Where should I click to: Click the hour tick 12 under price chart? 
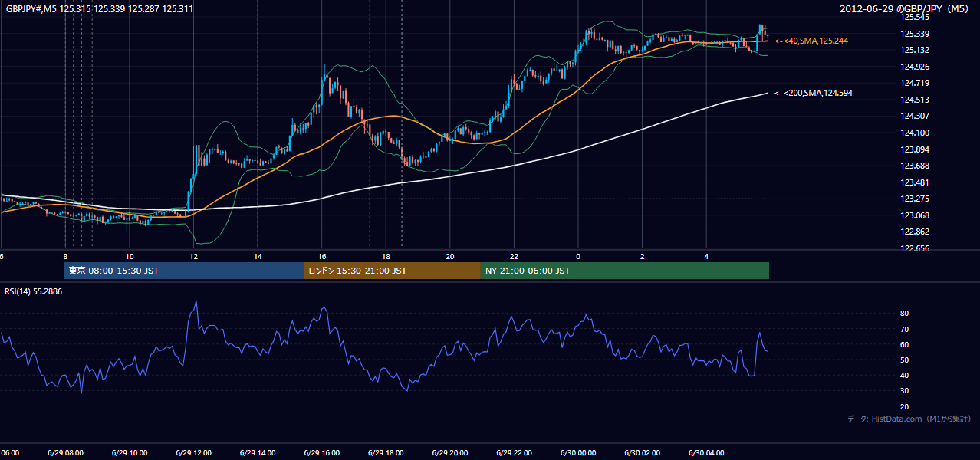point(193,257)
